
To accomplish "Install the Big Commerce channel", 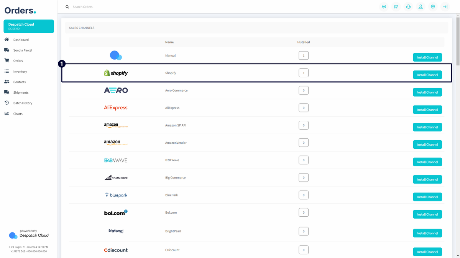I will point(427,180).
